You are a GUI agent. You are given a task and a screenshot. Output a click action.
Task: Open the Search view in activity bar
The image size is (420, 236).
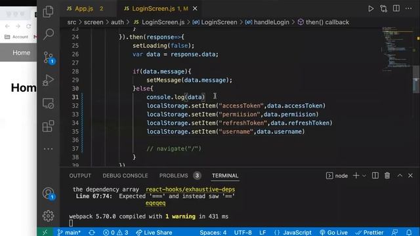pyautogui.click(x=48, y=34)
